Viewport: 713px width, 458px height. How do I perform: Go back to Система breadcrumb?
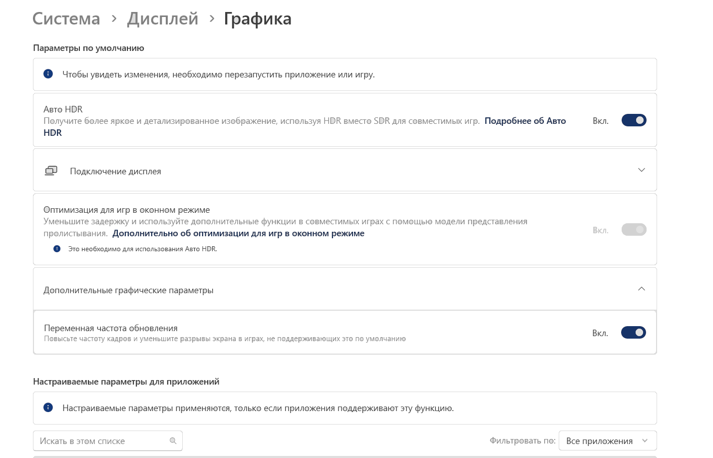(66, 18)
